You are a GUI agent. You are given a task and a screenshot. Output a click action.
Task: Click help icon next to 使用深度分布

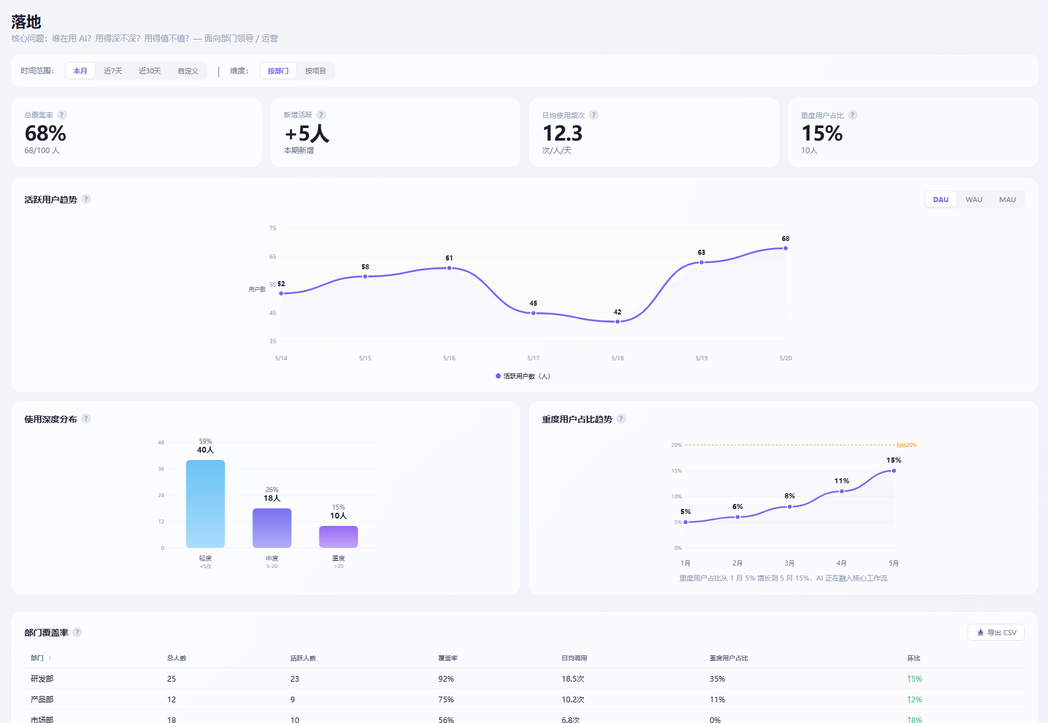coord(86,419)
